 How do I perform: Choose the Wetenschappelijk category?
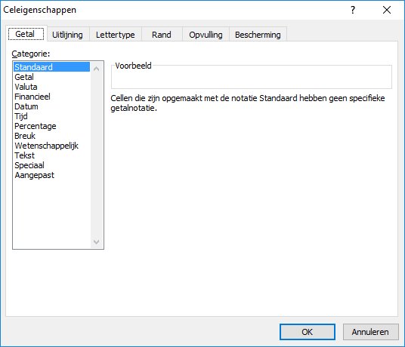click(47, 146)
